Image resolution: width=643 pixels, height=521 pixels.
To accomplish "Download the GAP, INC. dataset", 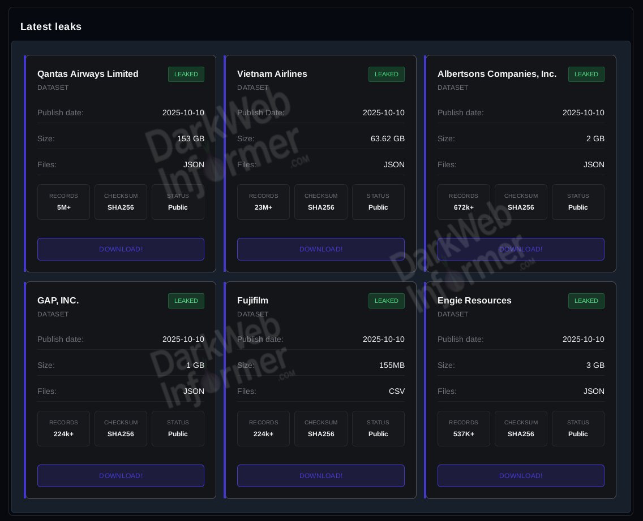I will click(121, 476).
